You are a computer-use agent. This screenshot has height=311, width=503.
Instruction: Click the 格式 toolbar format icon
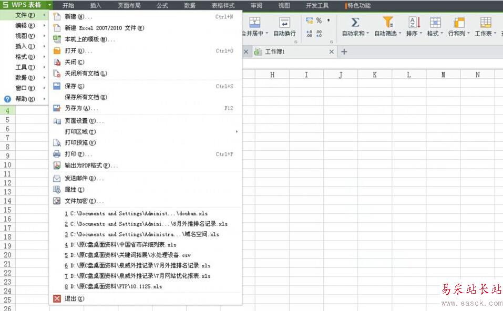pyautogui.click(x=435, y=22)
